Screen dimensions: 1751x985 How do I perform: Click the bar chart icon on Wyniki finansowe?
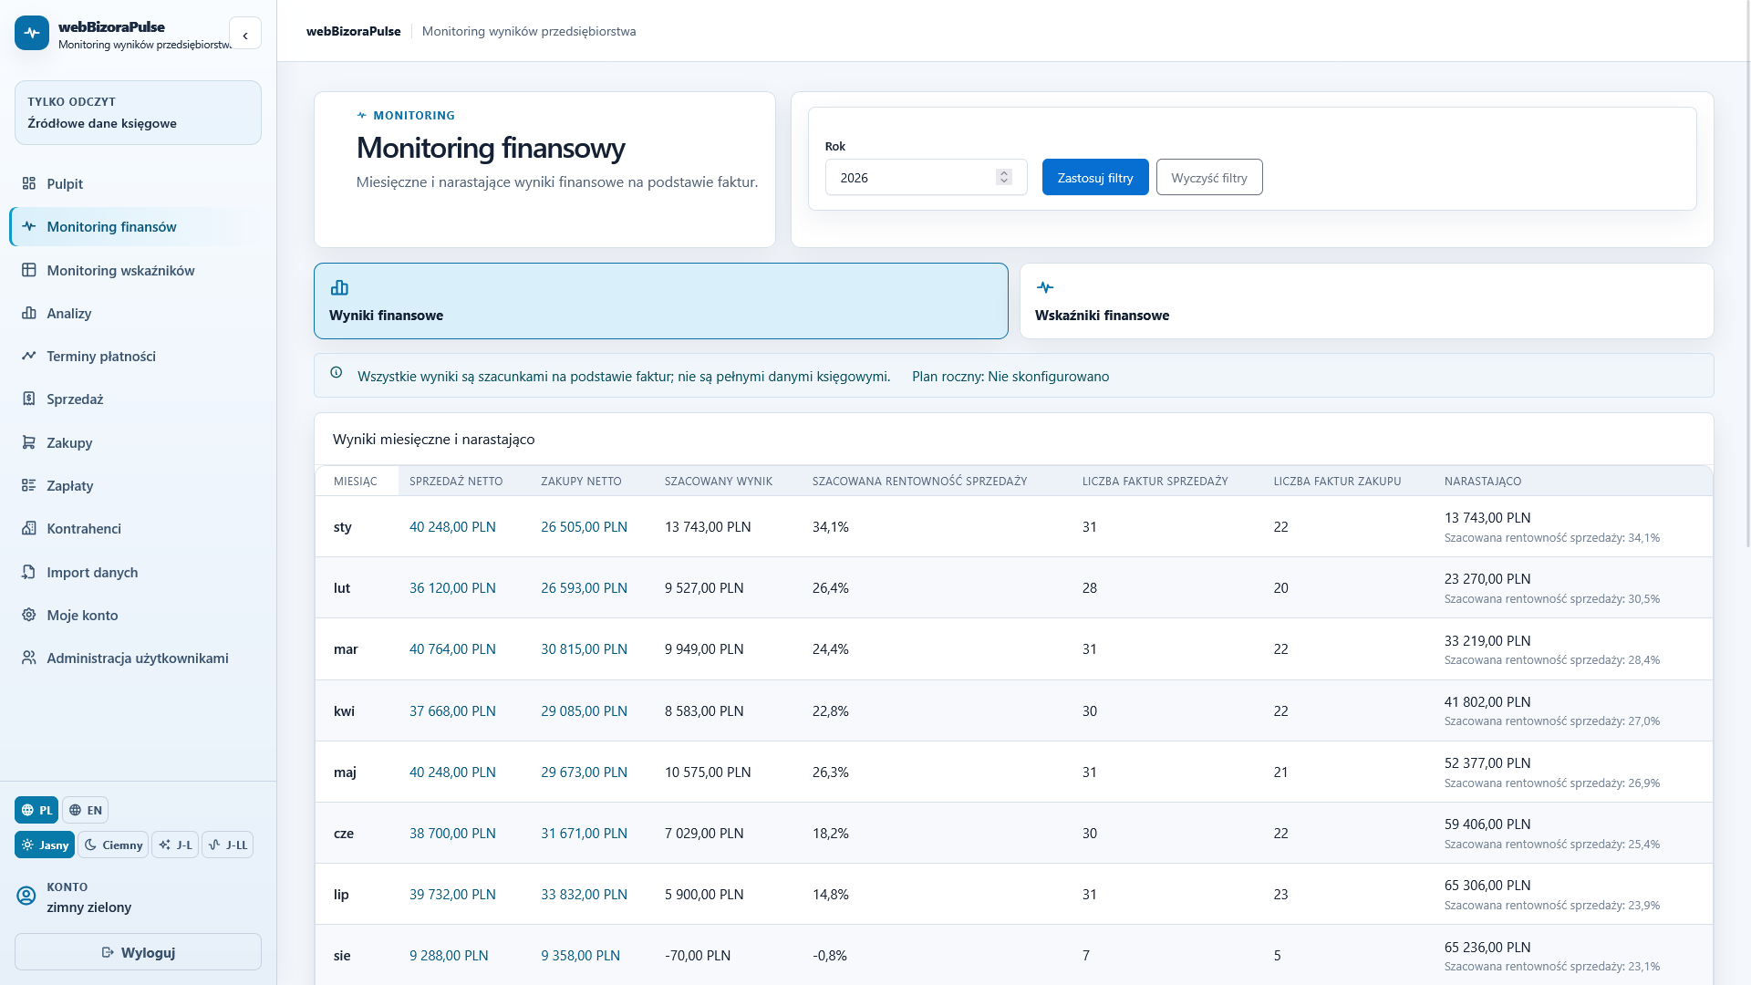pyautogui.click(x=339, y=288)
